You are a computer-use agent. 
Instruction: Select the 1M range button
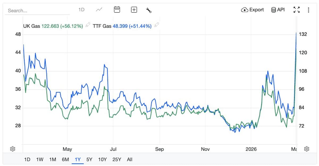(x=53, y=159)
